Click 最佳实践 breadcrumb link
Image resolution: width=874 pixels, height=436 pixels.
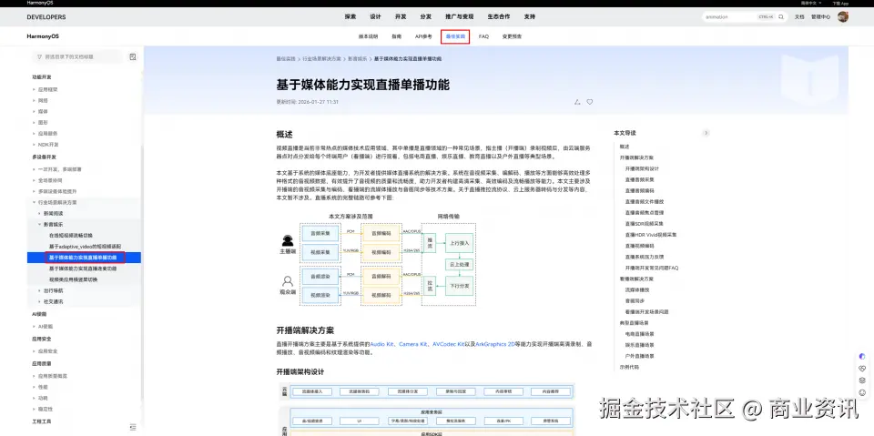285,58
